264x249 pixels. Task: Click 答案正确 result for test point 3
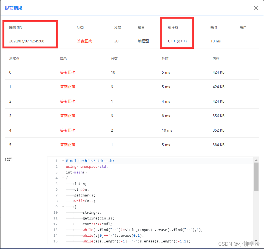[x=67, y=116]
